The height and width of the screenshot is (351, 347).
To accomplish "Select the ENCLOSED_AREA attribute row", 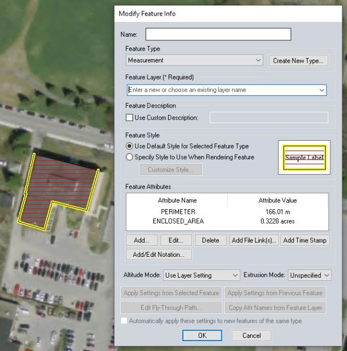I will (x=178, y=221).
